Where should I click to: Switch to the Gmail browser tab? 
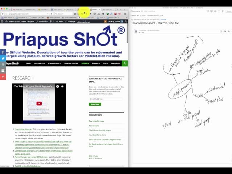click(x=17, y=9)
